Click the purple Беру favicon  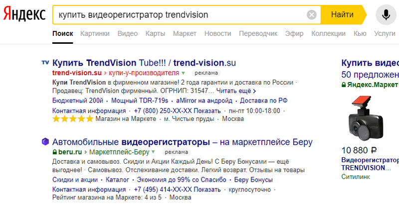45,142
